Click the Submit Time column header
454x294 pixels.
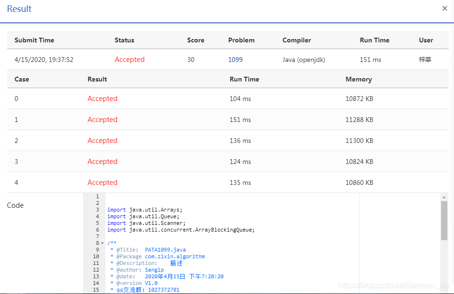(34, 40)
